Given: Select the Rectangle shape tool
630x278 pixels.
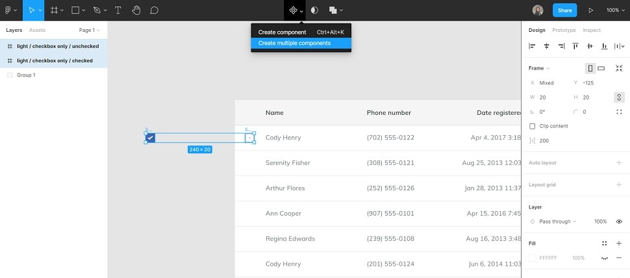Looking at the screenshot, I should pos(75,10).
